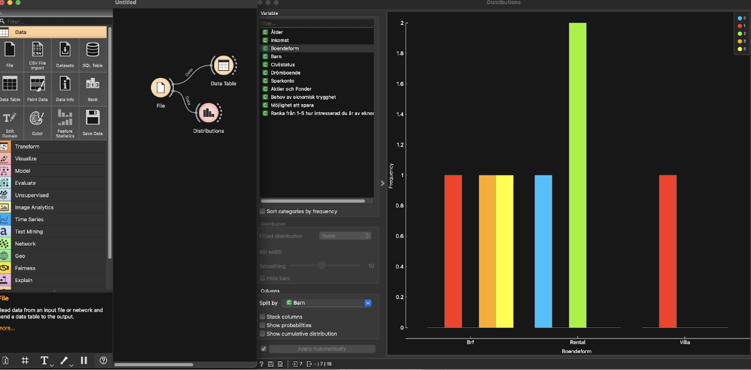The height and width of the screenshot is (370, 751).
Task: Click the Distributions help question mark icon
Action: [261, 364]
